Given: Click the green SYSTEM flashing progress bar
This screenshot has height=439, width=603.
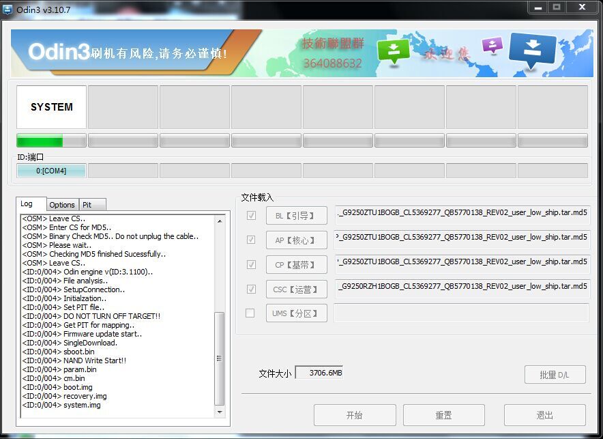Looking at the screenshot, I should 51,141.
